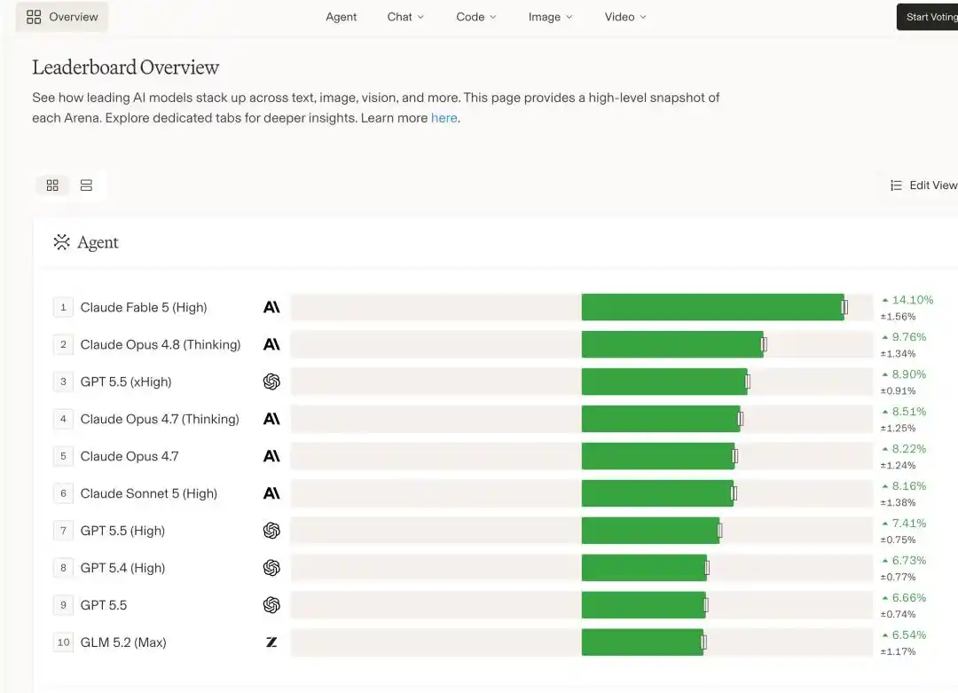
Task: Click the Overview grid icon
Action: click(x=34, y=17)
